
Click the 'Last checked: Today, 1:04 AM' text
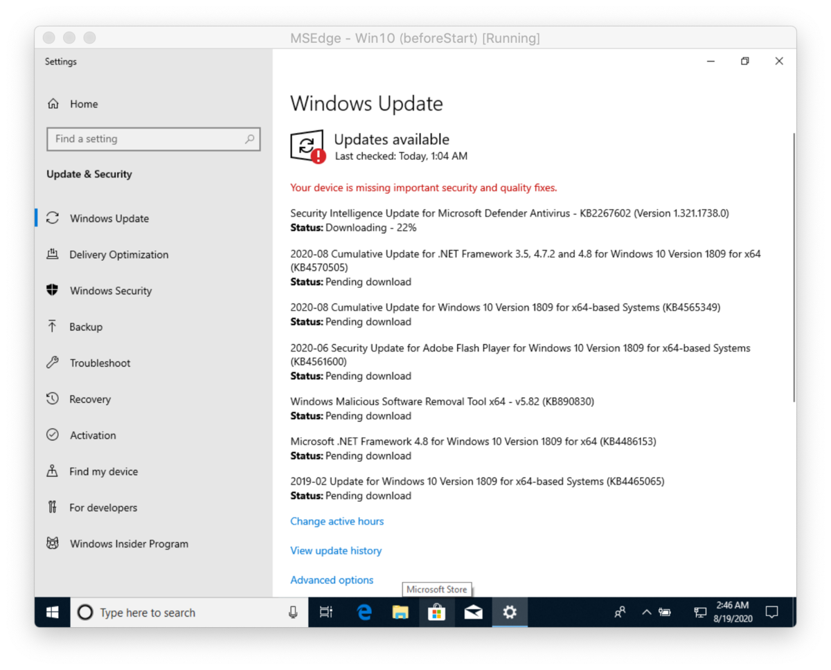(401, 156)
